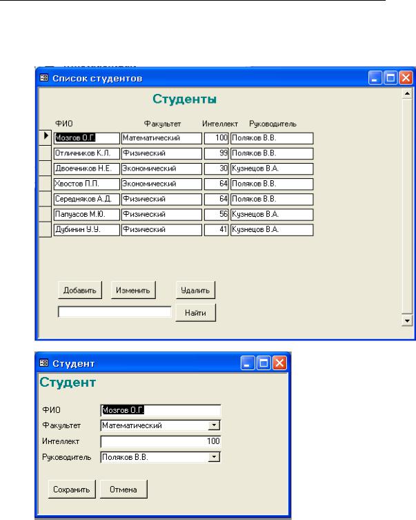
Task: Click Физический faculty cell for Папуасов М.Ю.
Action: tap(161, 214)
